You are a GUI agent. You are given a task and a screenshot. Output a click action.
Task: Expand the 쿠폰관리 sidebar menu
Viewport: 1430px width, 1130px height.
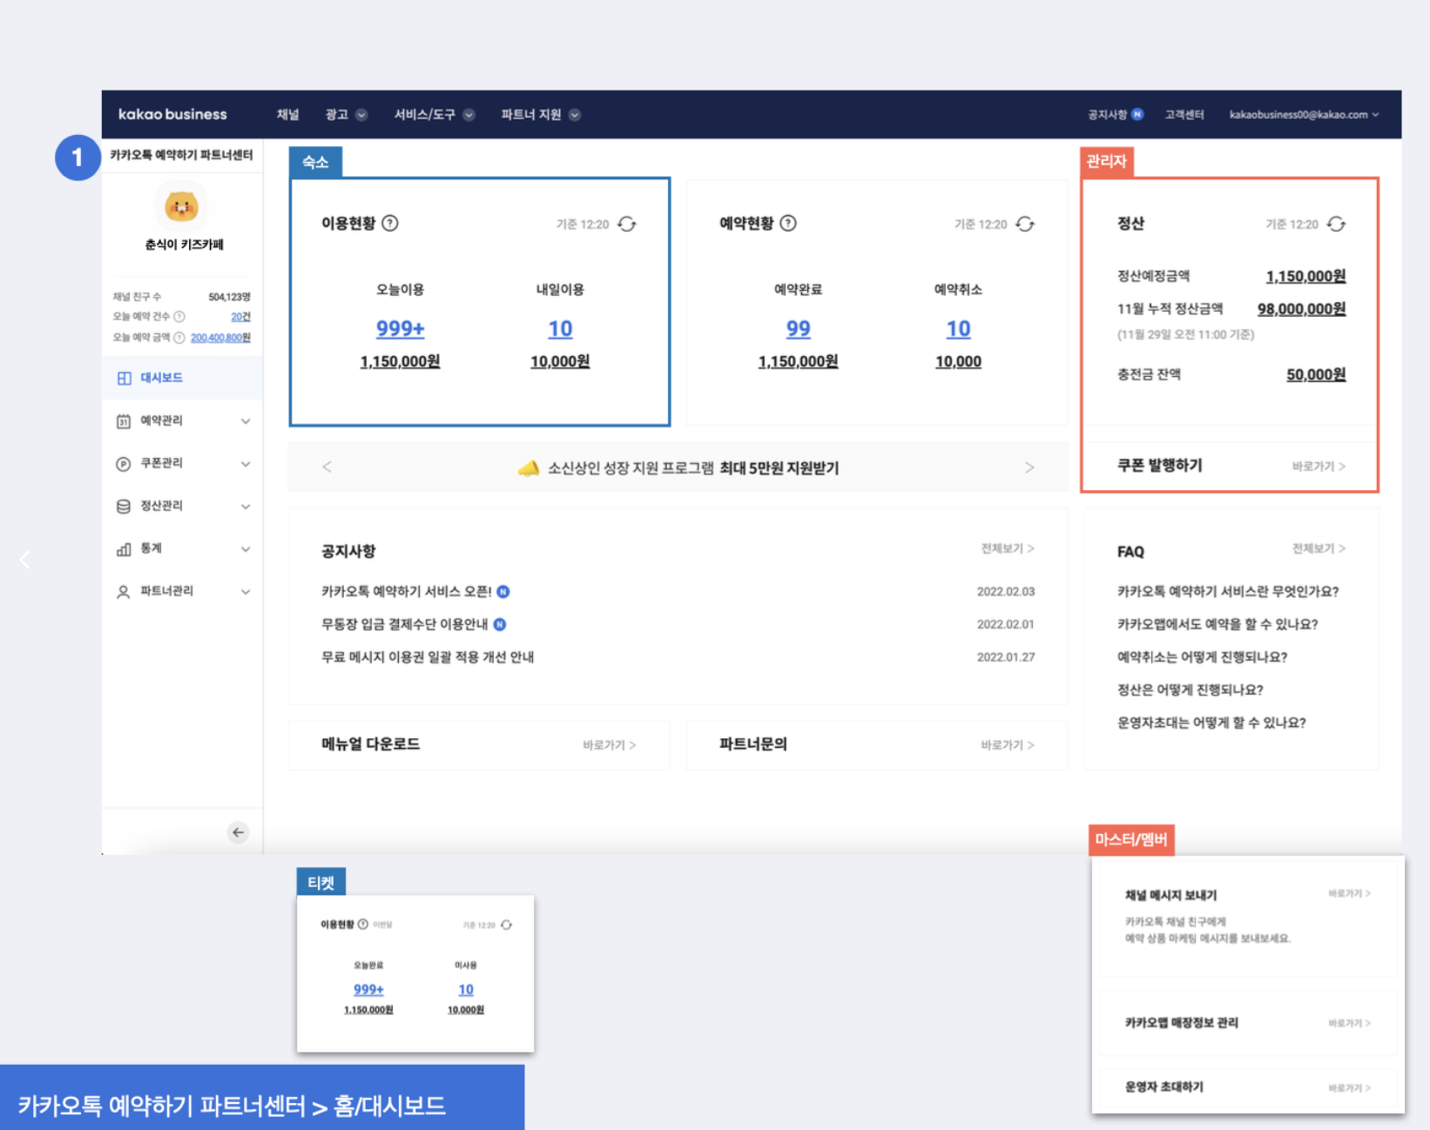click(246, 464)
